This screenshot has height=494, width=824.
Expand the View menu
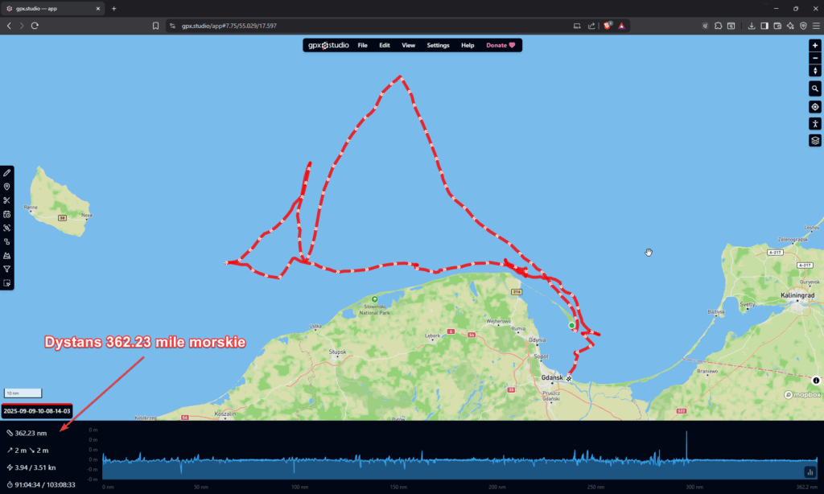(408, 46)
